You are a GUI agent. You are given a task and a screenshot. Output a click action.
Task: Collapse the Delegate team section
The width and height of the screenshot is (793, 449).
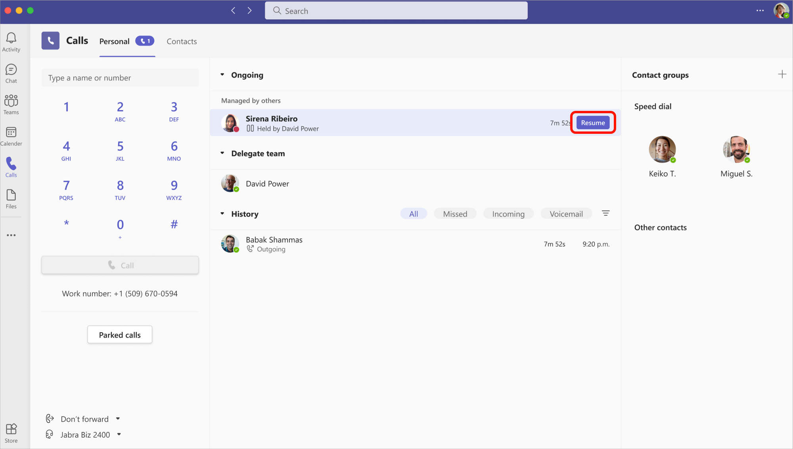(223, 153)
